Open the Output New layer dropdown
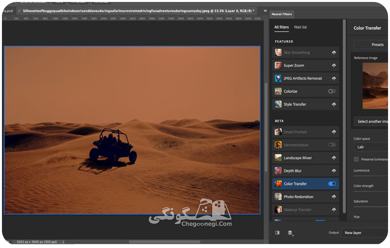 [x=365, y=232]
